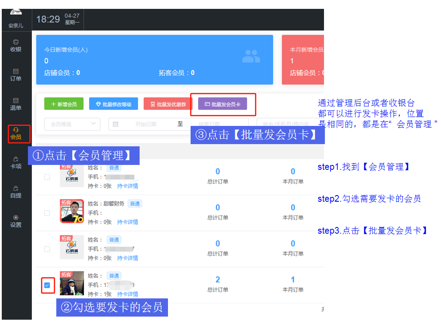This screenshot has height=325, width=441.
Task: Click the 批量发优惠券 red button
Action: [168, 104]
